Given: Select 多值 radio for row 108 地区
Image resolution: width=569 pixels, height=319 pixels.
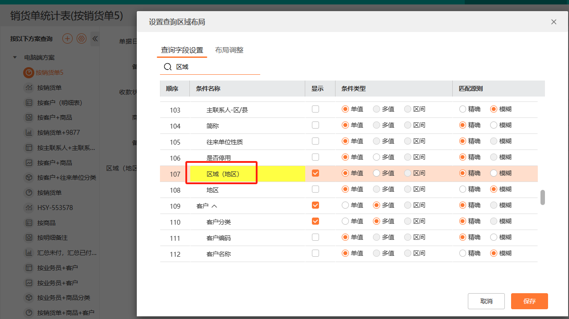Looking at the screenshot, I should (x=377, y=189).
